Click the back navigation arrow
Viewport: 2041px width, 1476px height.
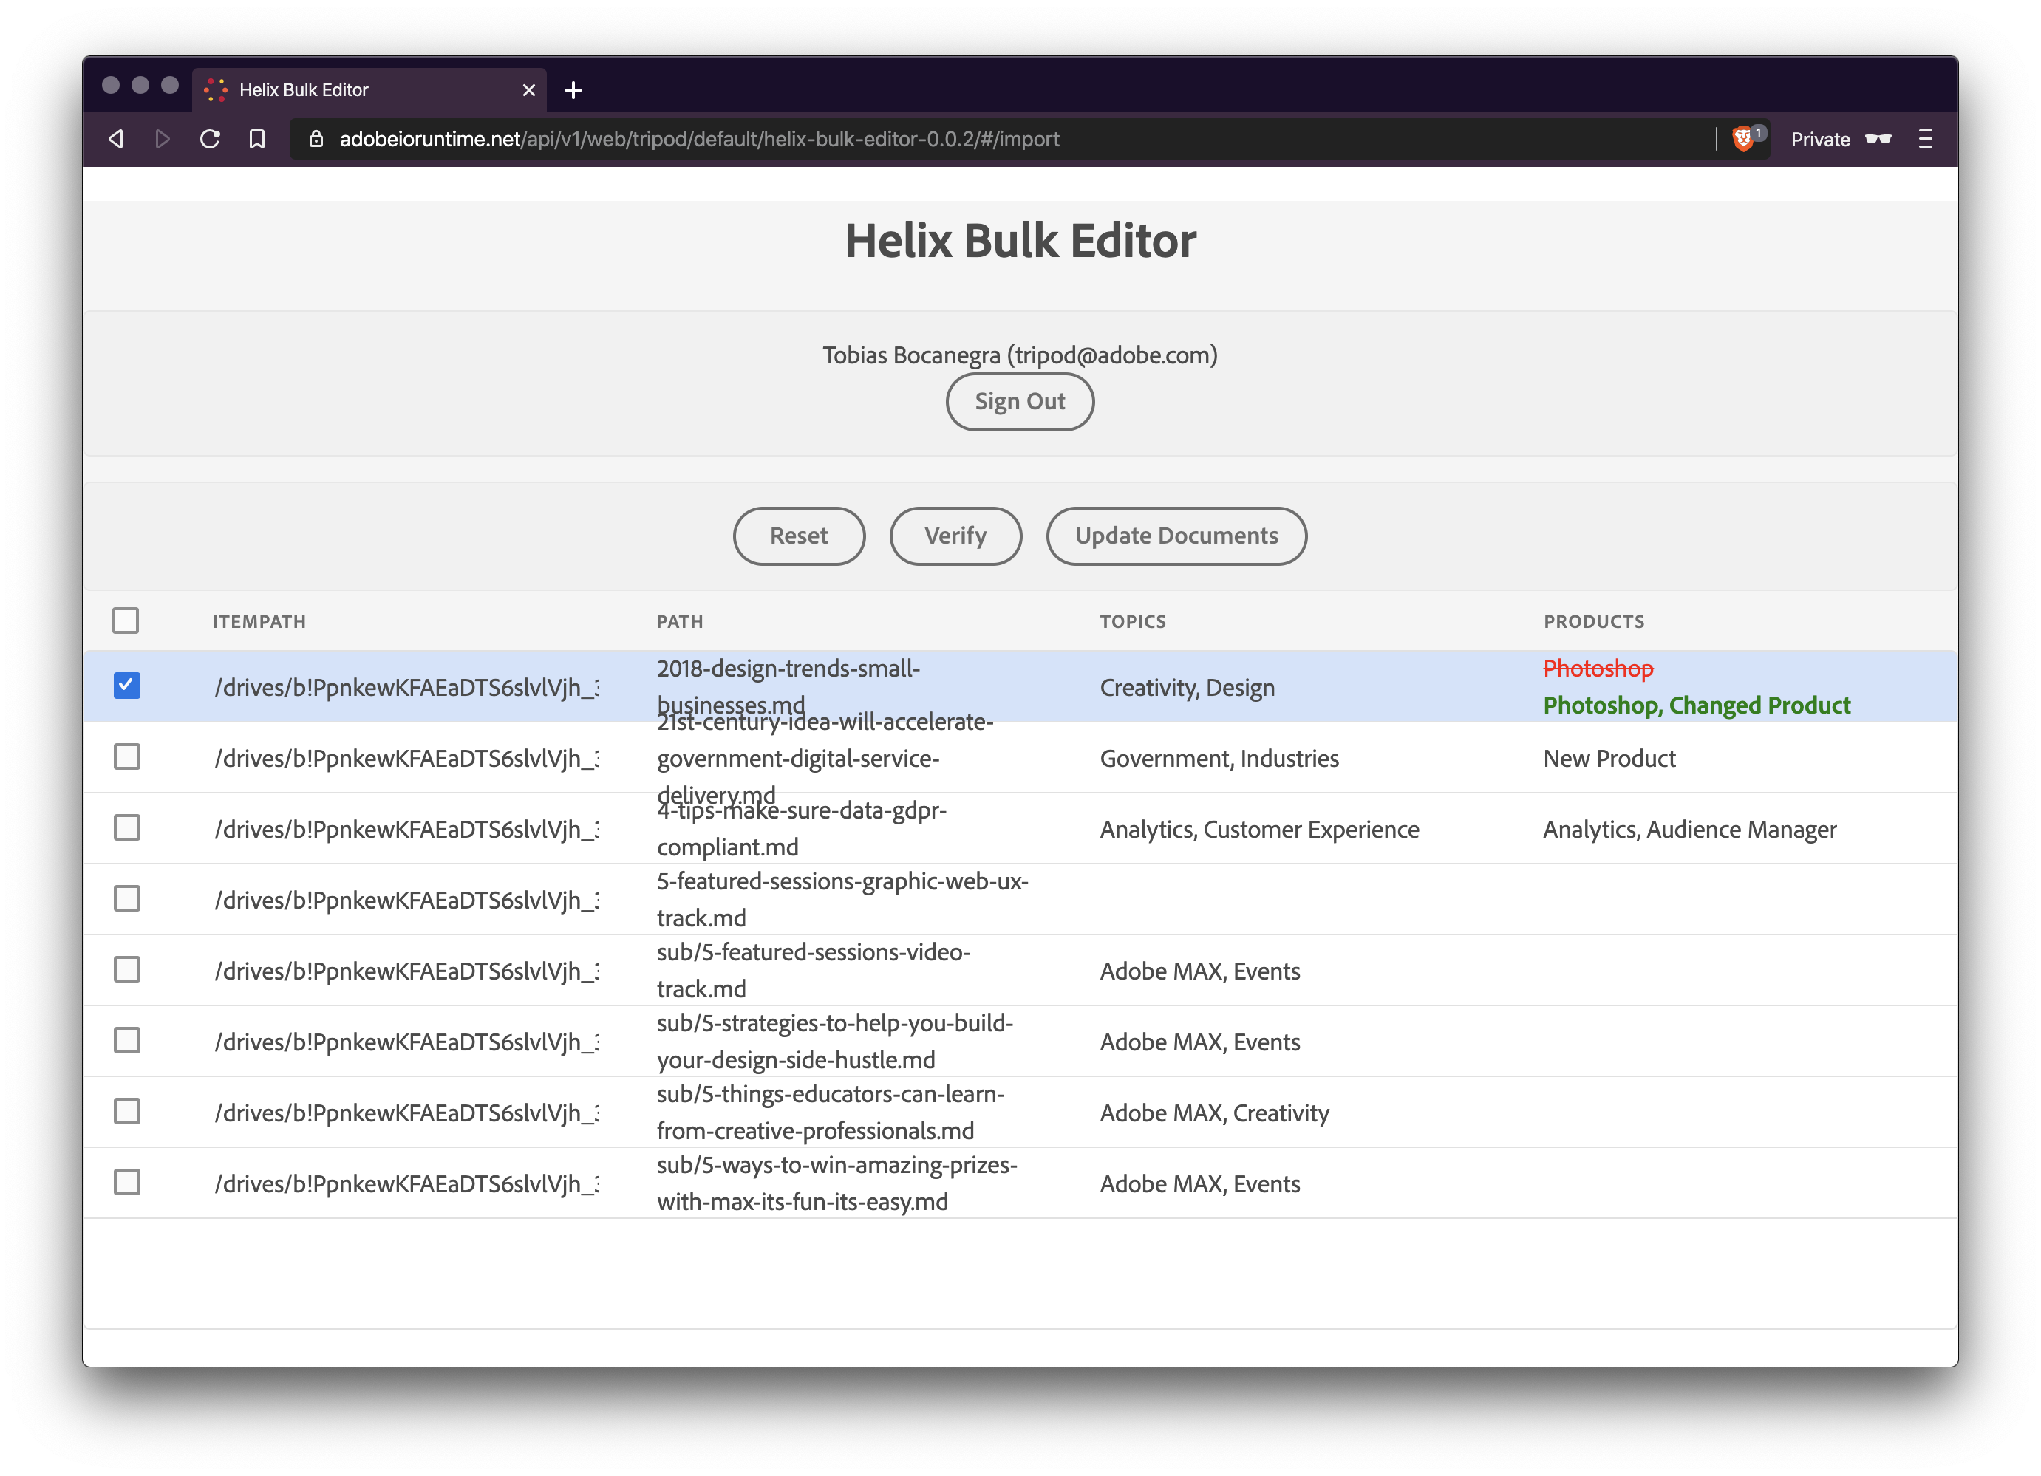116,139
